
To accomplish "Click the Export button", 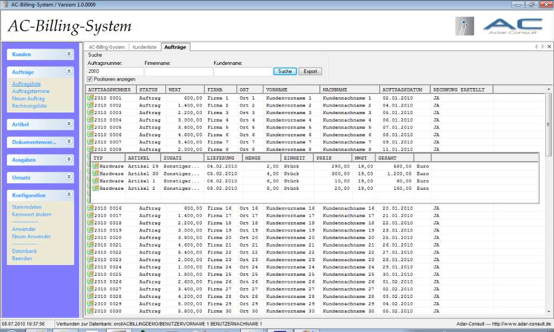I will pos(310,71).
